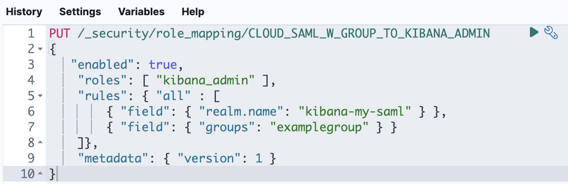
Task: Click the PUT method keyword
Action: [x=61, y=33]
